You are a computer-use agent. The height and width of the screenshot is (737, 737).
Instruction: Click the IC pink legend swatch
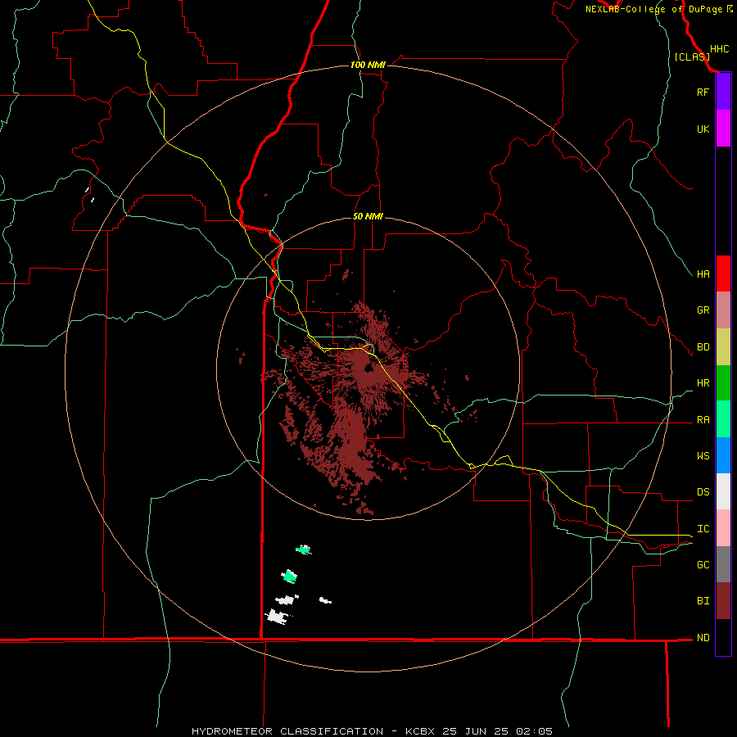(x=723, y=528)
